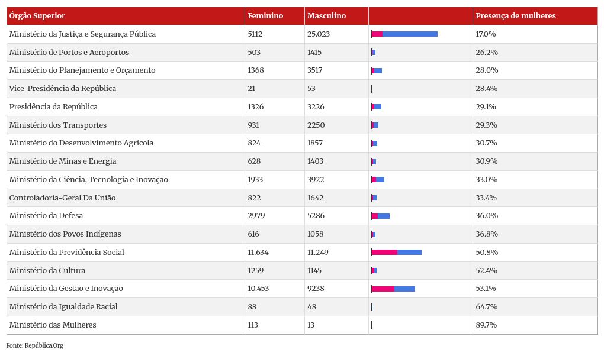The height and width of the screenshot is (356, 604).
Task: Click the Vice-Presidência da República row name
Action: (63, 89)
